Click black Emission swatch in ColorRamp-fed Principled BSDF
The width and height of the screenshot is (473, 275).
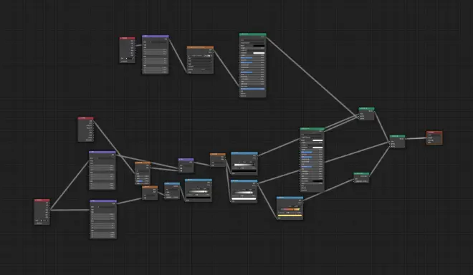pos(317,181)
